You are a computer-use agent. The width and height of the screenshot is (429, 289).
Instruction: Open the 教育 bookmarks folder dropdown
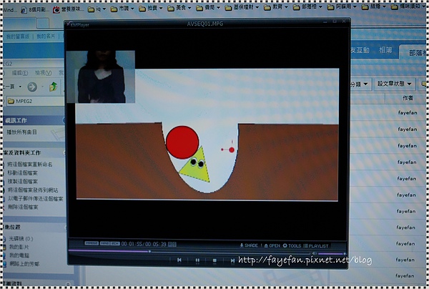point(276,7)
